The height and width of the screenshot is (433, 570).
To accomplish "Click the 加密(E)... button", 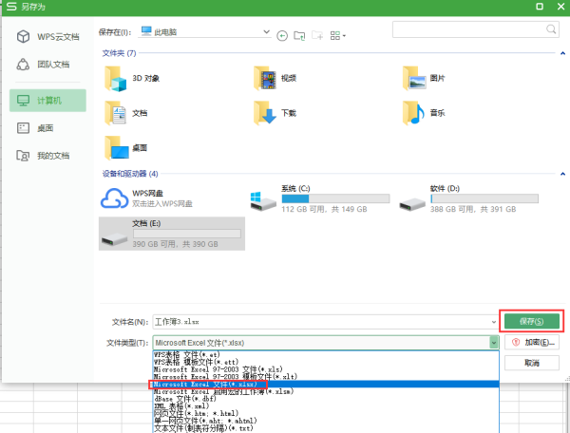I will click(x=531, y=342).
